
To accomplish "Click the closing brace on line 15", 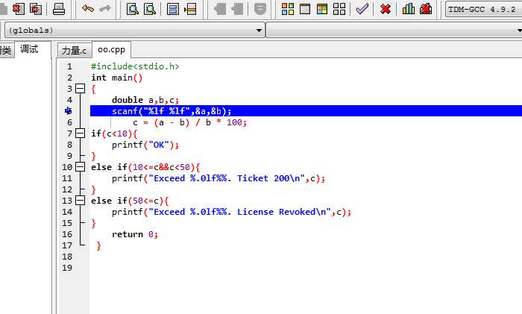I will pos(93,223).
